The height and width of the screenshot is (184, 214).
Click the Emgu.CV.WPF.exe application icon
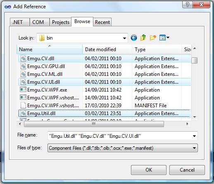[23, 90]
